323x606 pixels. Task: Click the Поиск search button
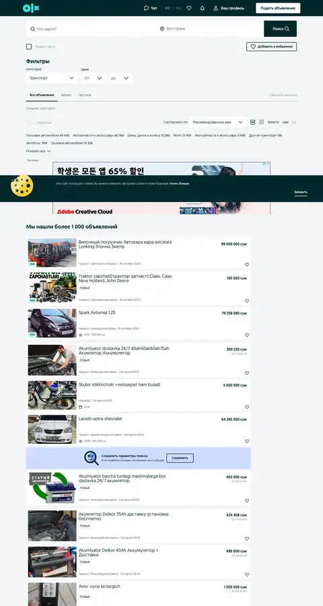[x=281, y=28]
